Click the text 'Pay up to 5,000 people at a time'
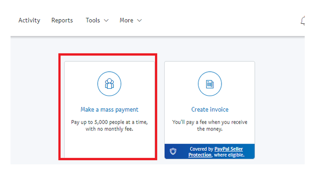The height and width of the screenshot is (183, 321). (109, 122)
